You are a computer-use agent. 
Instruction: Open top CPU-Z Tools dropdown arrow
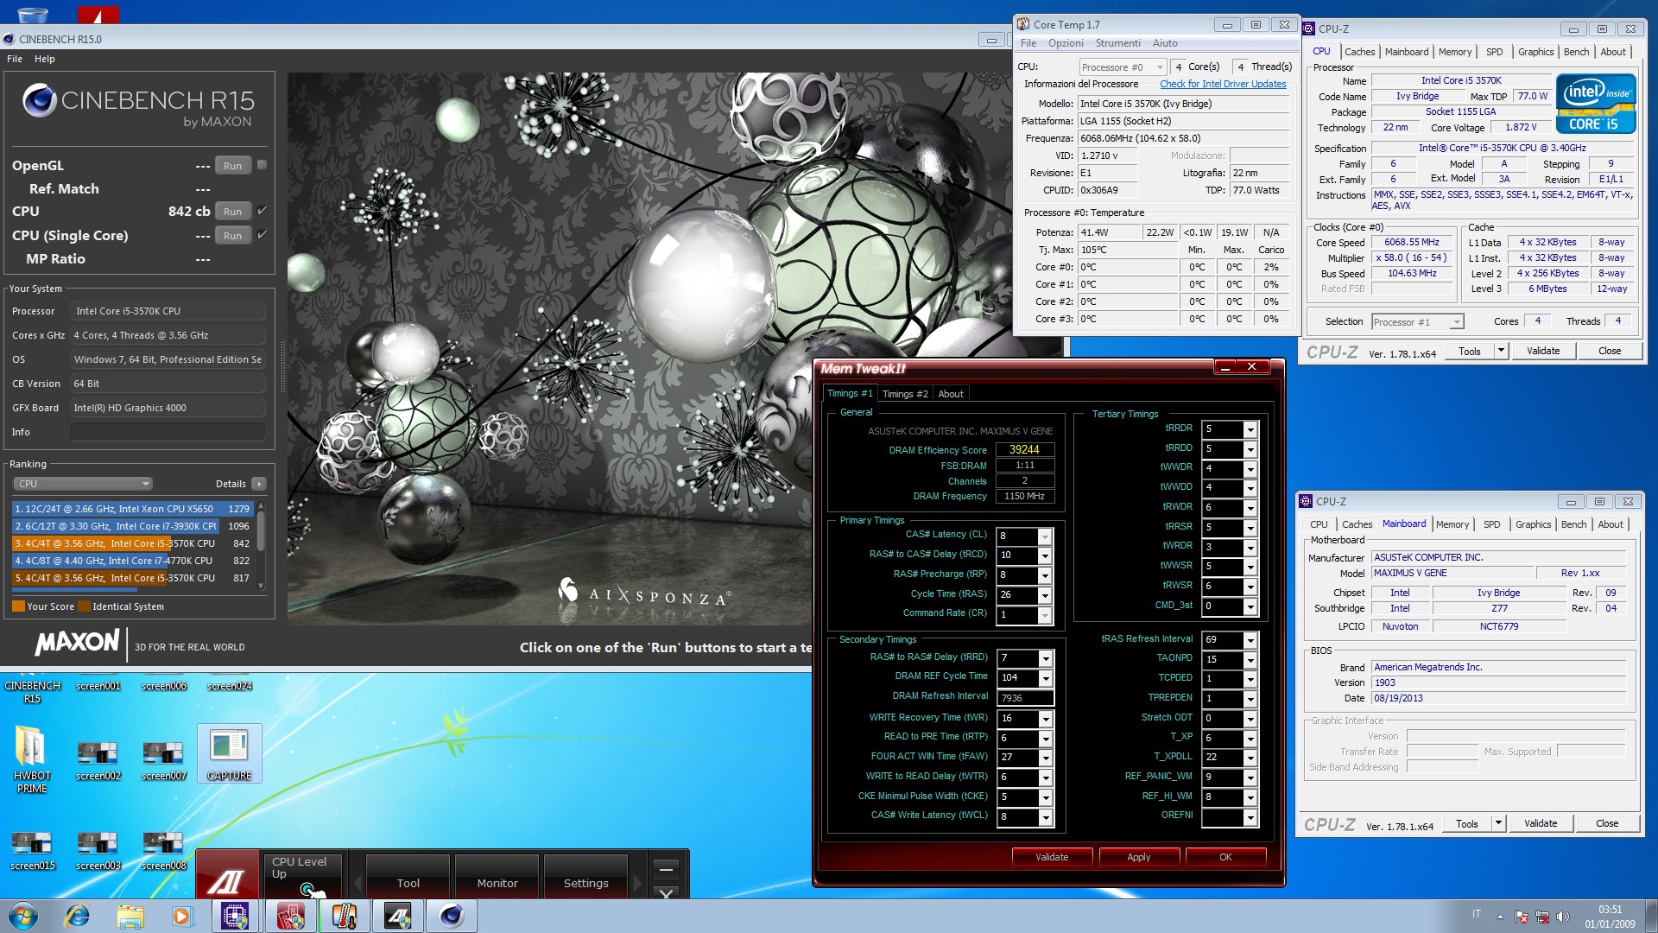pyautogui.click(x=1501, y=351)
